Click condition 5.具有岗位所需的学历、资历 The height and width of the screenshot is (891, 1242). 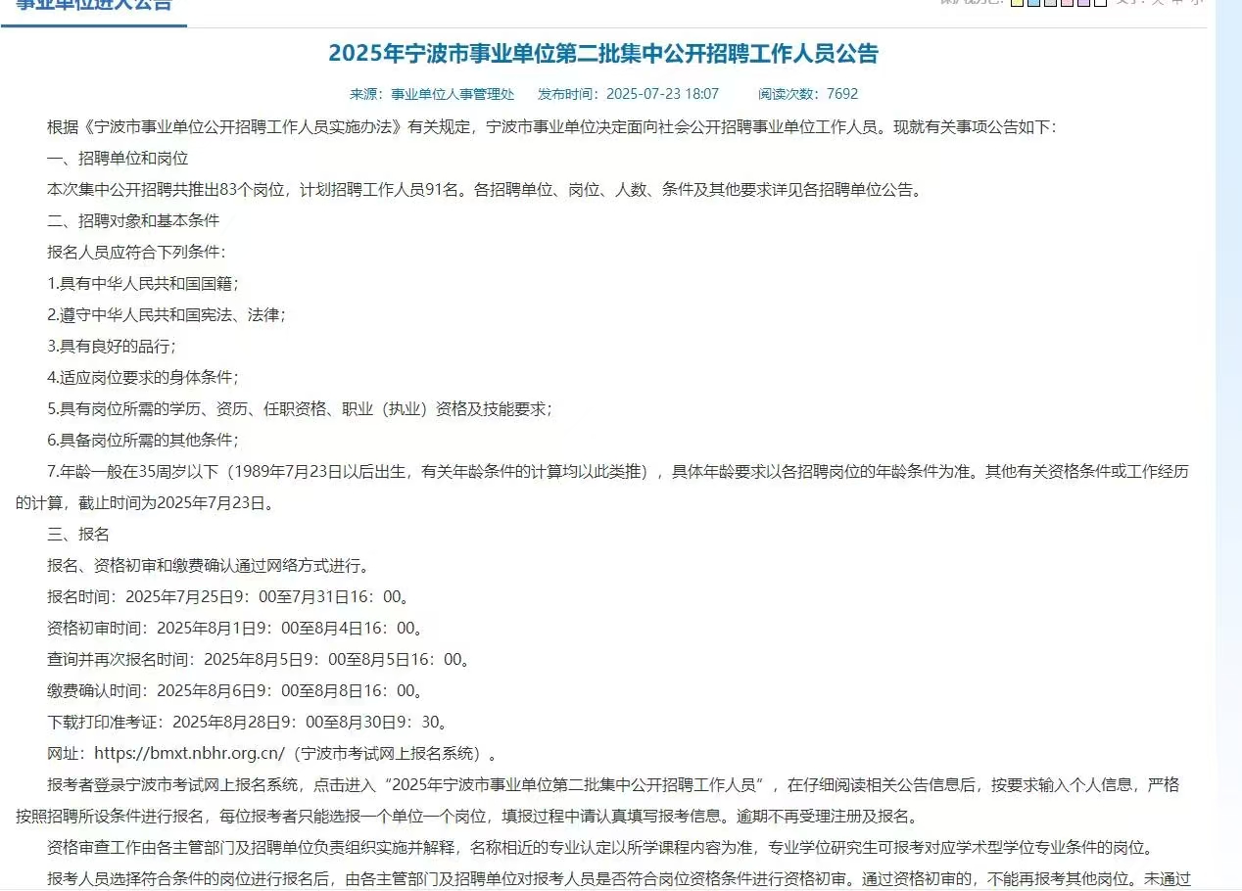tap(300, 408)
